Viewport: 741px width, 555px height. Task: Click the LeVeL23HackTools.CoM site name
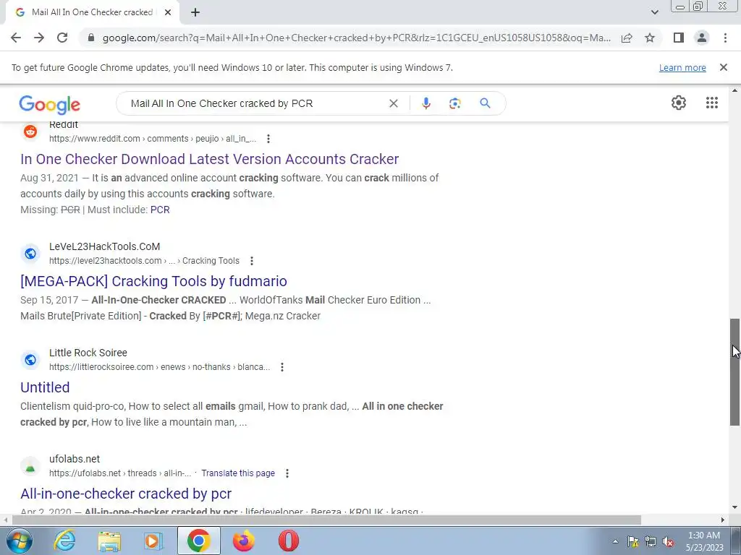(x=104, y=246)
